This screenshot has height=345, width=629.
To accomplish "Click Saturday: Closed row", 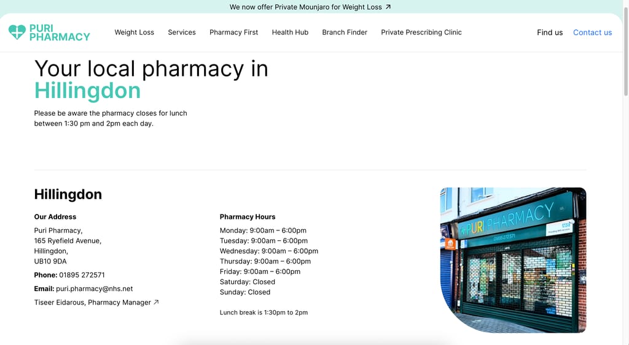I will tap(248, 282).
